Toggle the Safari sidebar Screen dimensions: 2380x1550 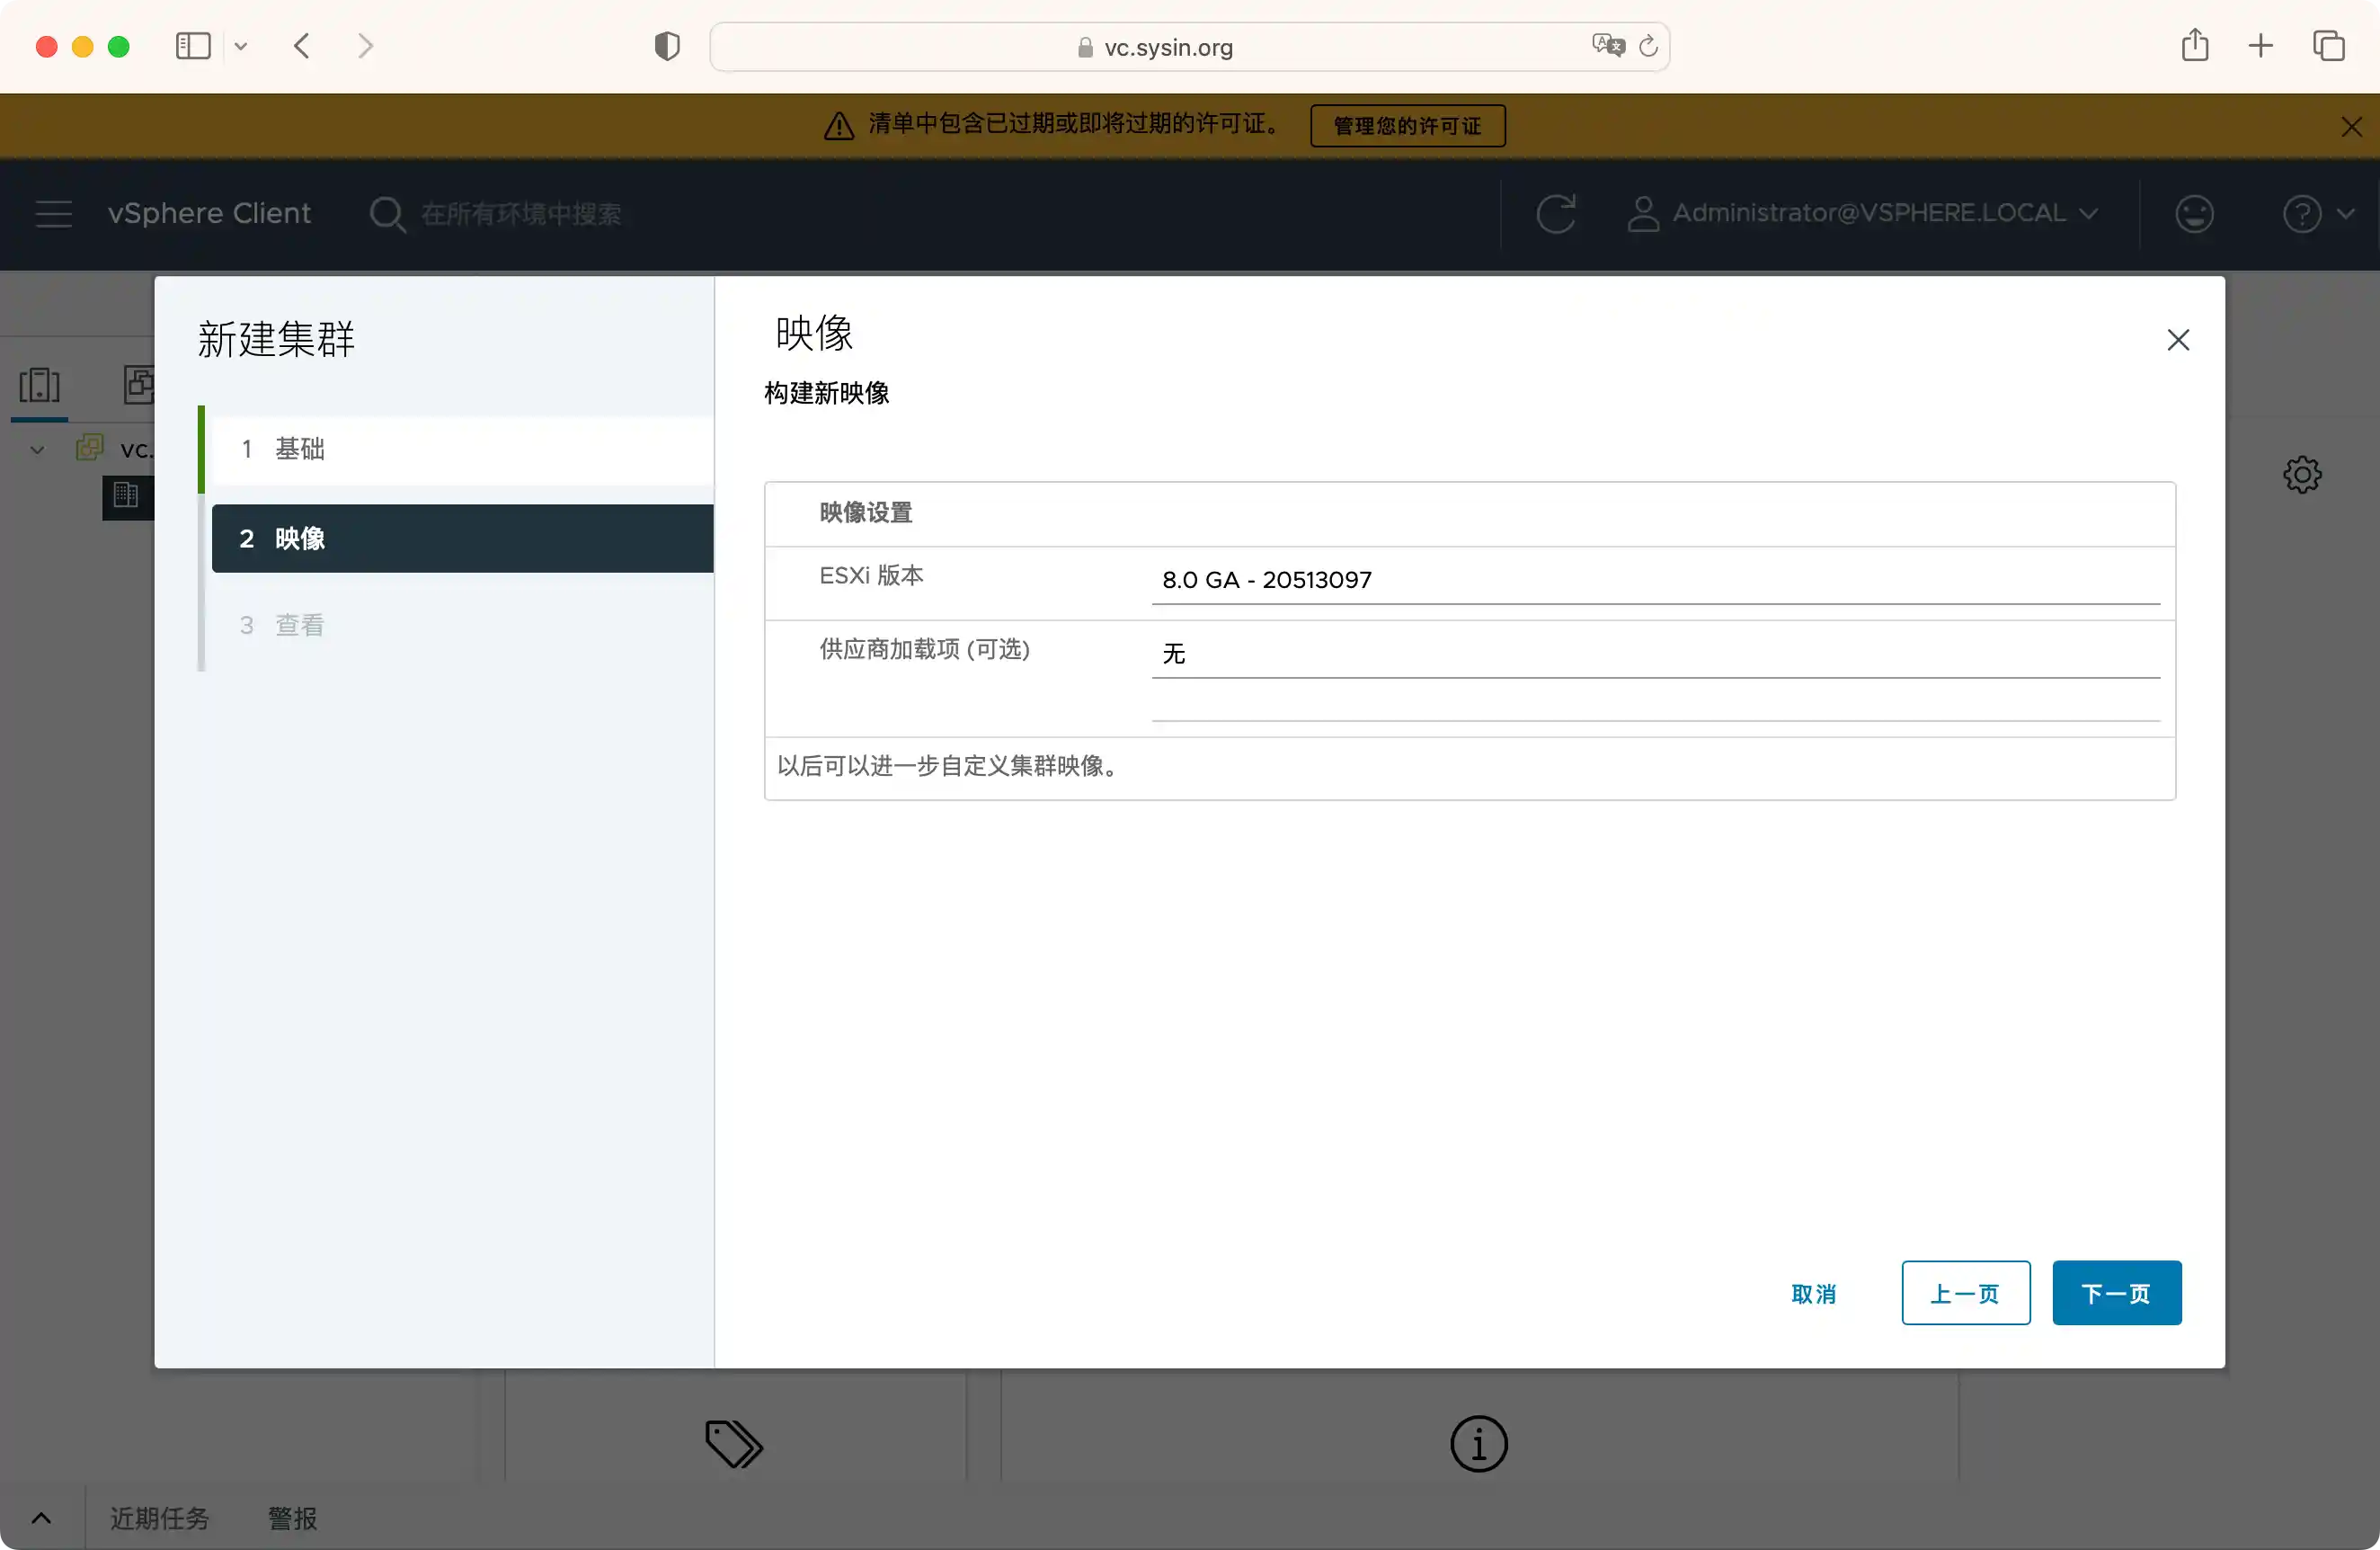coord(193,46)
